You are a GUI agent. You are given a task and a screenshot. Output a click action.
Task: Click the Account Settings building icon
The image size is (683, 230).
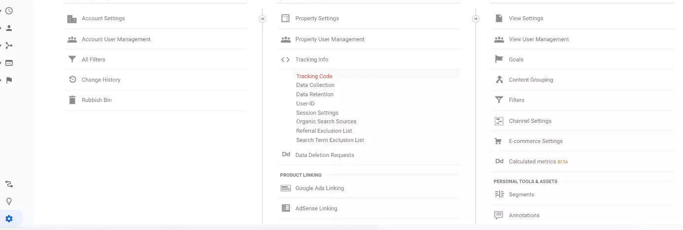[72, 19]
